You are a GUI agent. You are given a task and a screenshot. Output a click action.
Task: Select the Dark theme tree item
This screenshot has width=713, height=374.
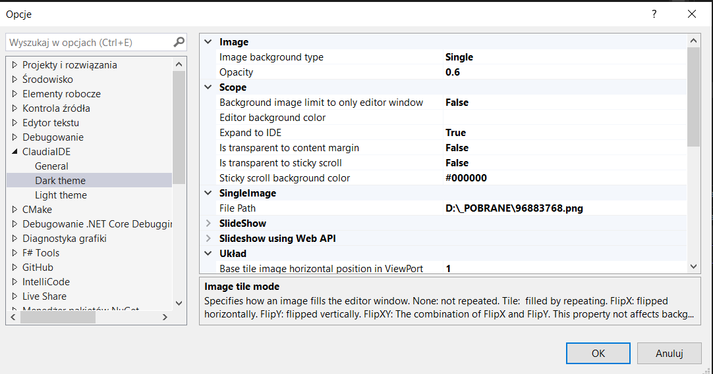[60, 181]
